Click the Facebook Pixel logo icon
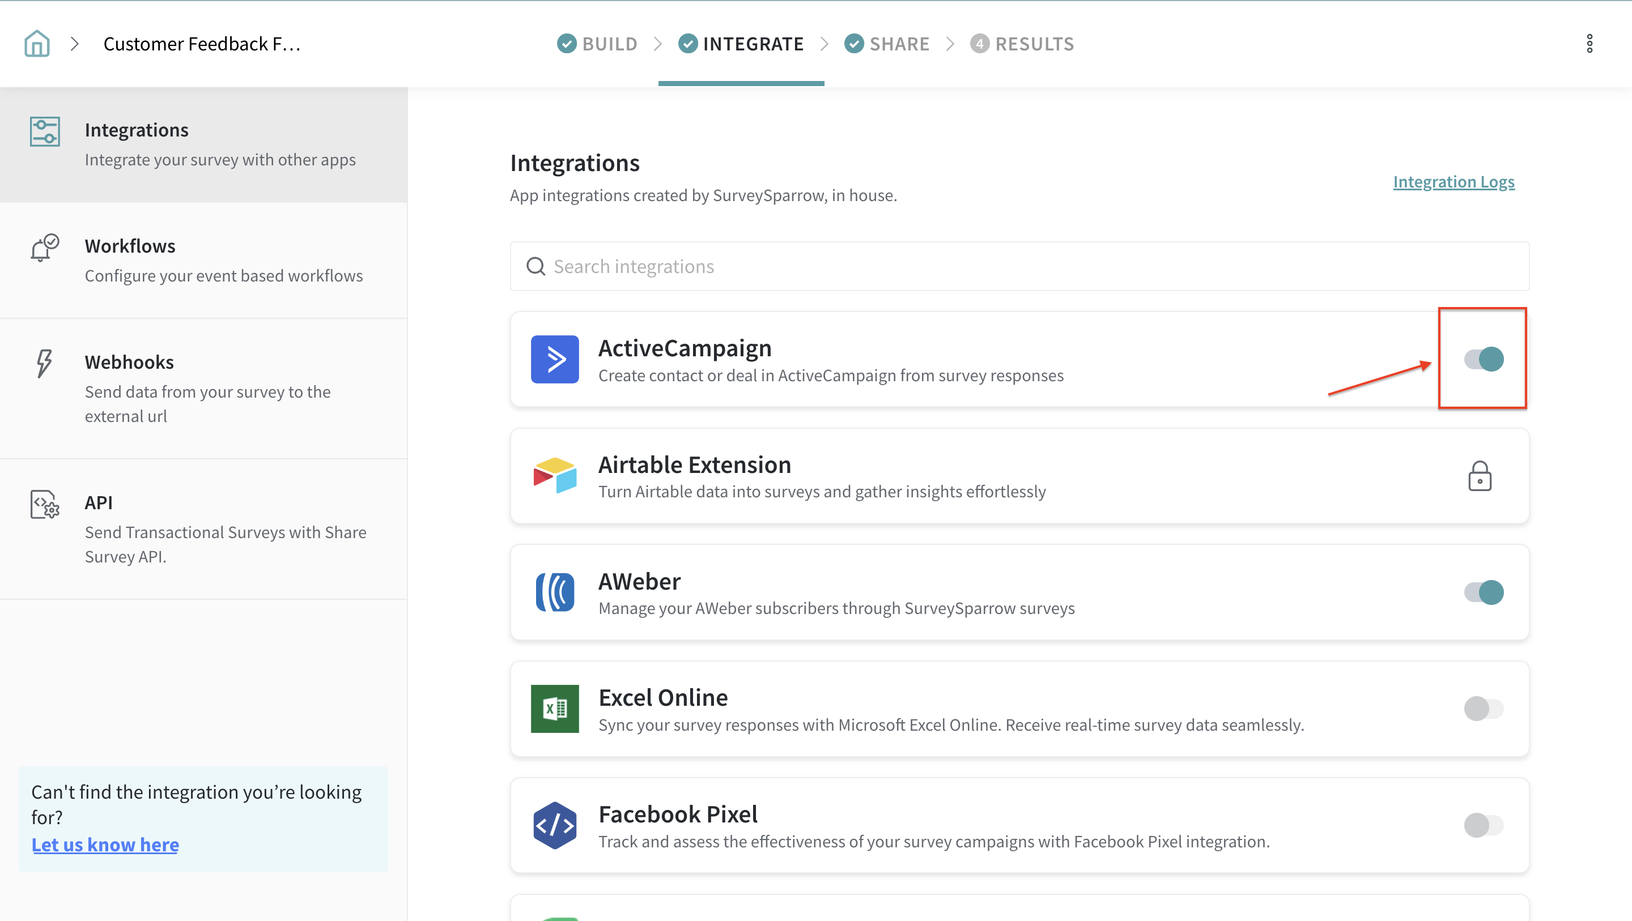 coord(554,825)
